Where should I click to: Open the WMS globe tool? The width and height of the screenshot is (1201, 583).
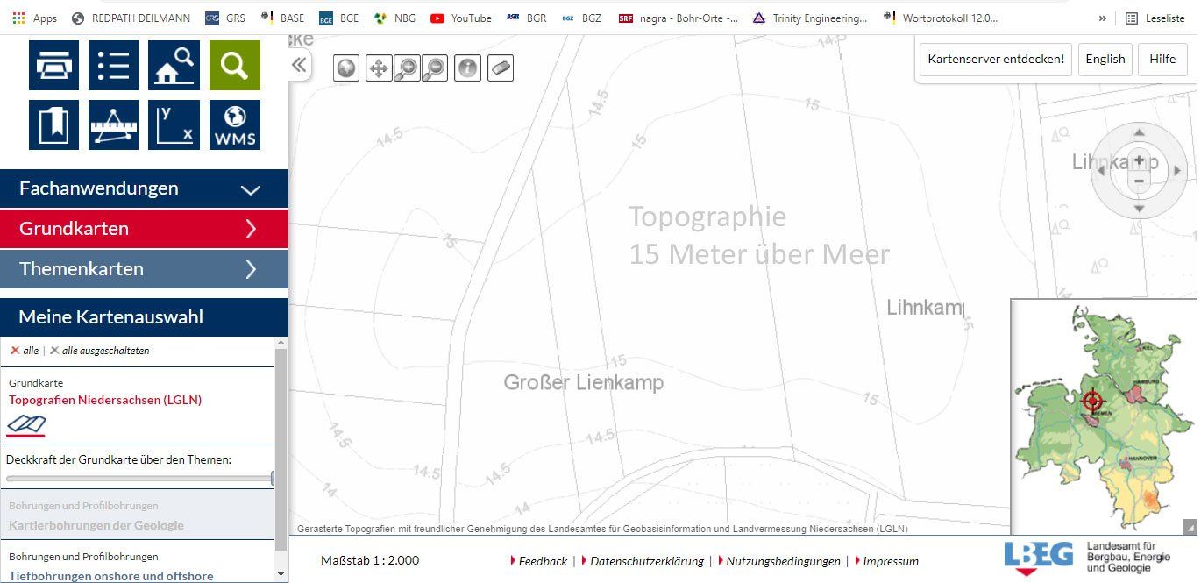pos(234,124)
